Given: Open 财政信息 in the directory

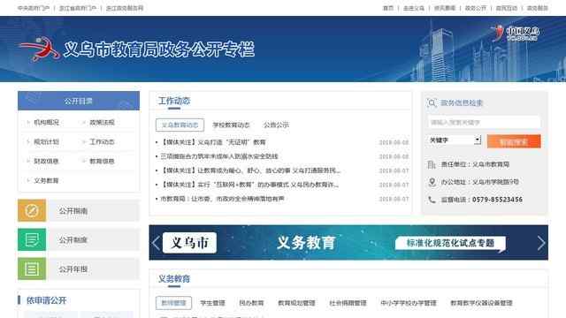Looking at the screenshot, I should 46,161.
